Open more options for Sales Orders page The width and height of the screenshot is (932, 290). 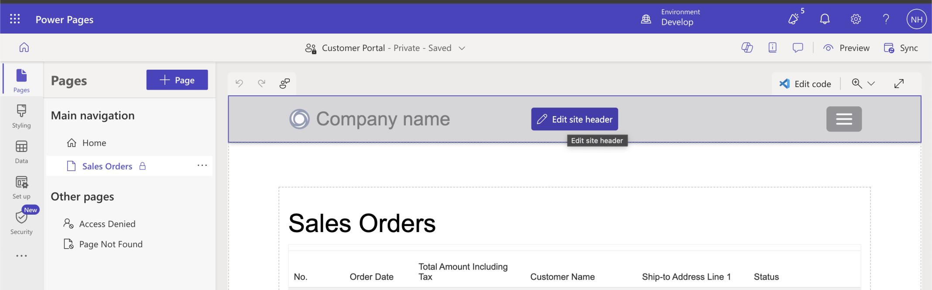click(x=202, y=165)
